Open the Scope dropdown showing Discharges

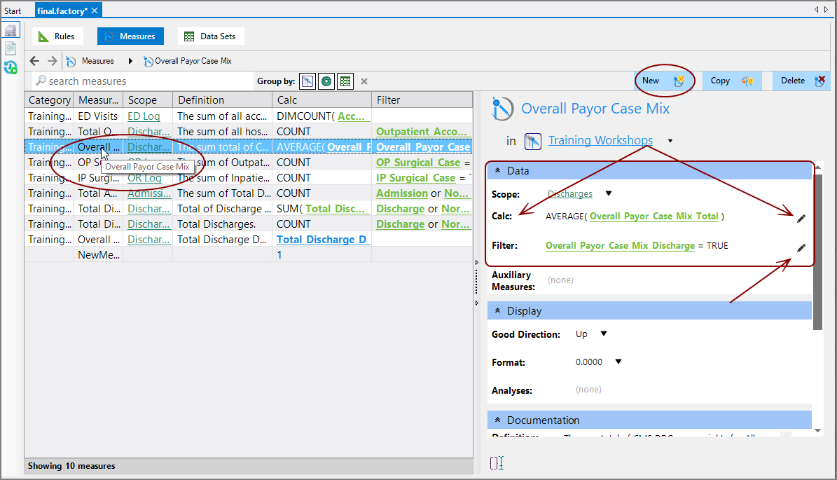(607, 193)
